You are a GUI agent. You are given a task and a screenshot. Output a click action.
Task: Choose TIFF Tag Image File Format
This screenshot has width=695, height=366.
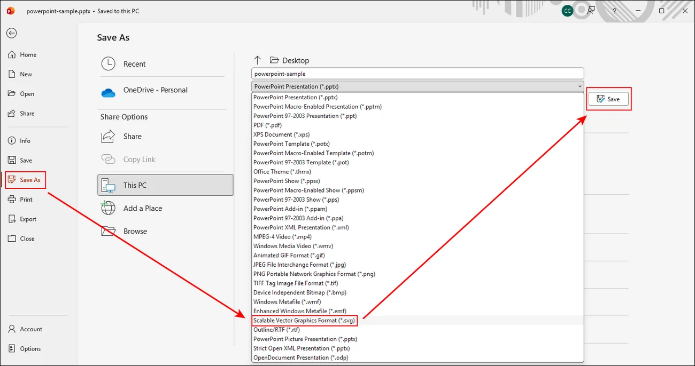[418, 283]
